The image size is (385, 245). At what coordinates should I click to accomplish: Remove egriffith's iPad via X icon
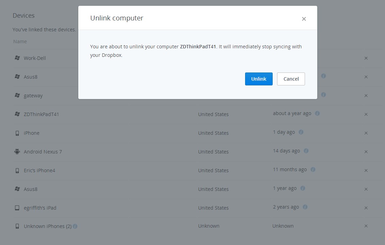tap(366, 208)
